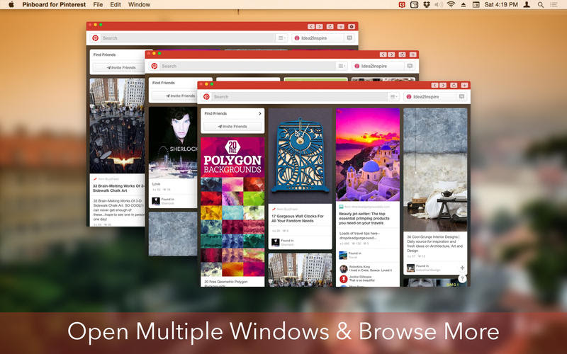The width and height of the screenshot is (567, 354).
Task: Click the Search field in the front window
Action: 299,97
